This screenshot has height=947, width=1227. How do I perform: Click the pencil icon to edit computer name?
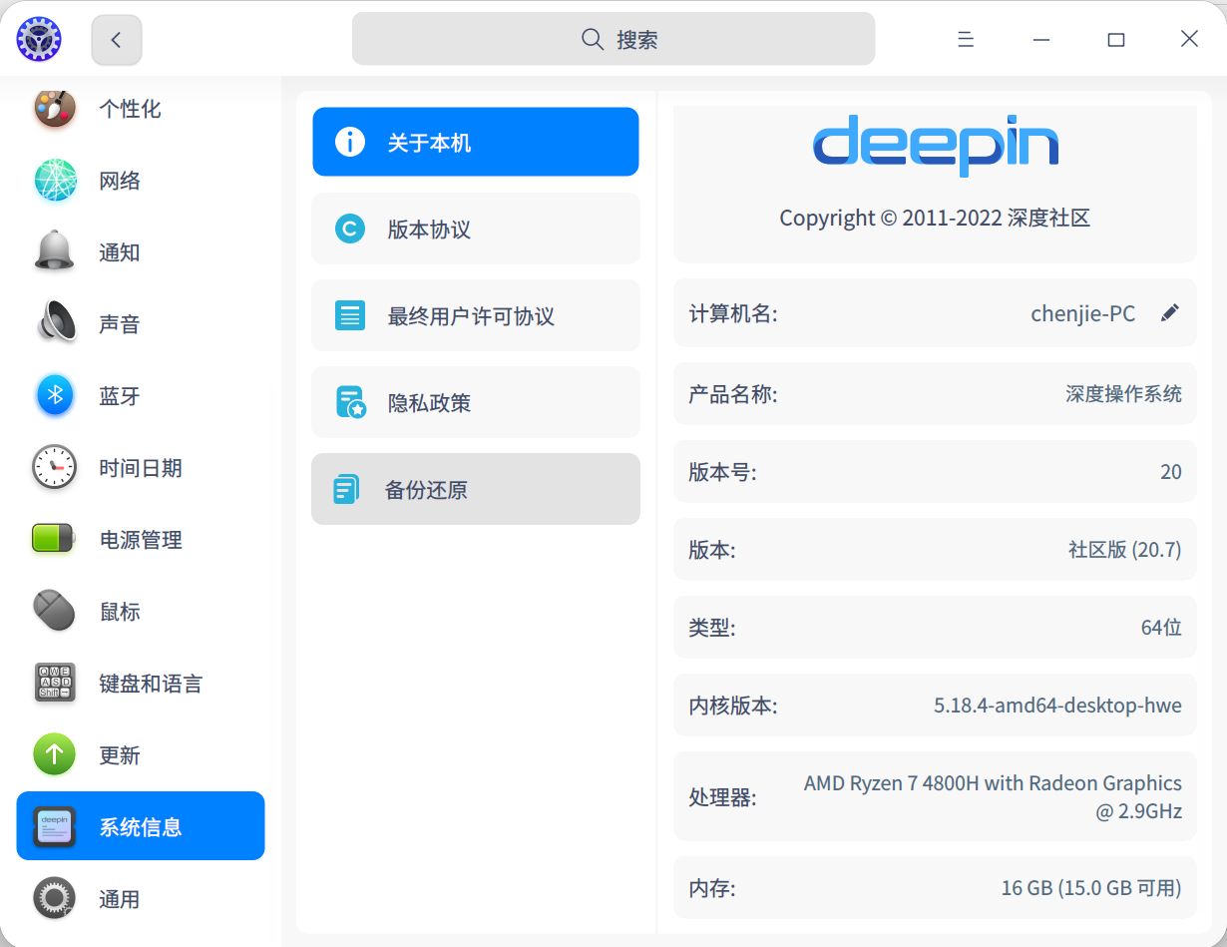pyautogui.click(x=1170, y=313)
